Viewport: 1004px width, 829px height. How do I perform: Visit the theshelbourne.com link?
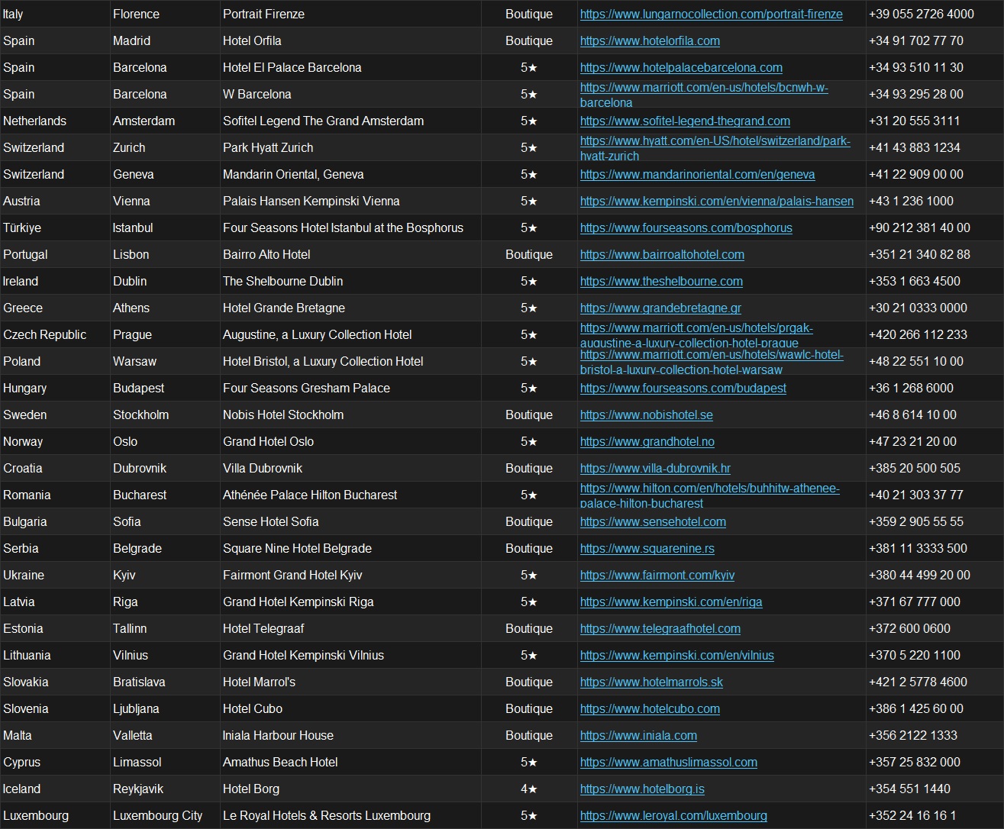coord(661,281)
